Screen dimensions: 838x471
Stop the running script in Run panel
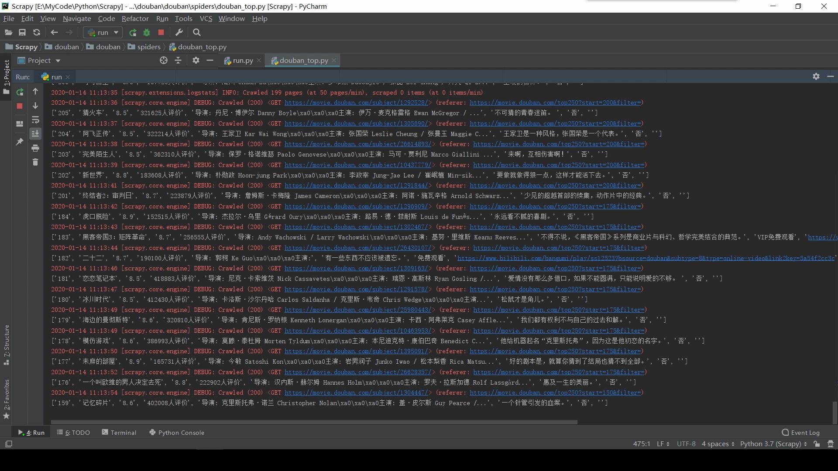[20, 106]
